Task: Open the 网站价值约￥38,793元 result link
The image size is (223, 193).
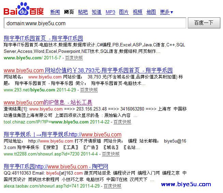Action: [88, 70]
